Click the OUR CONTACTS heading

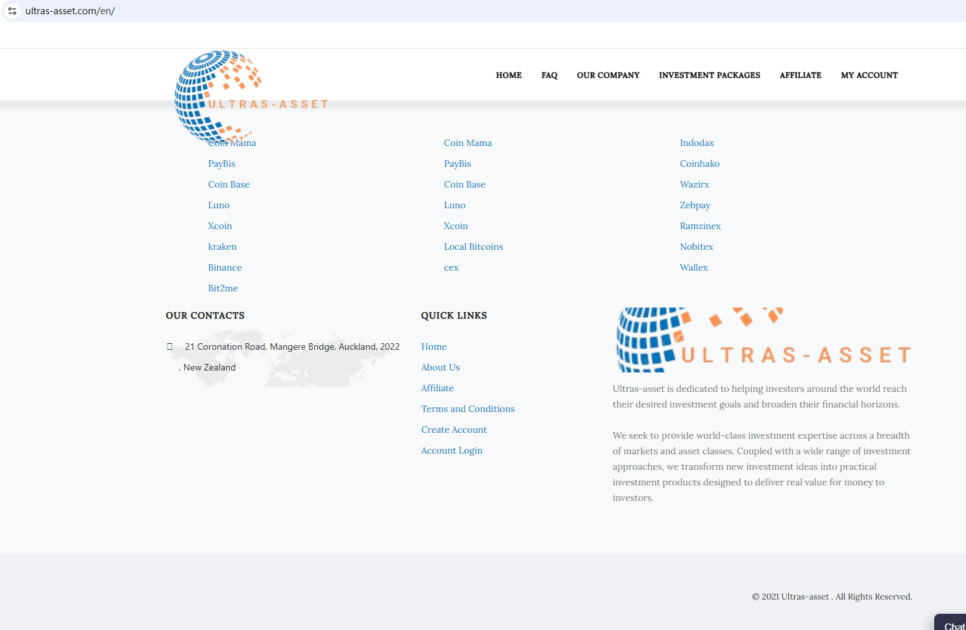point(205,315)
